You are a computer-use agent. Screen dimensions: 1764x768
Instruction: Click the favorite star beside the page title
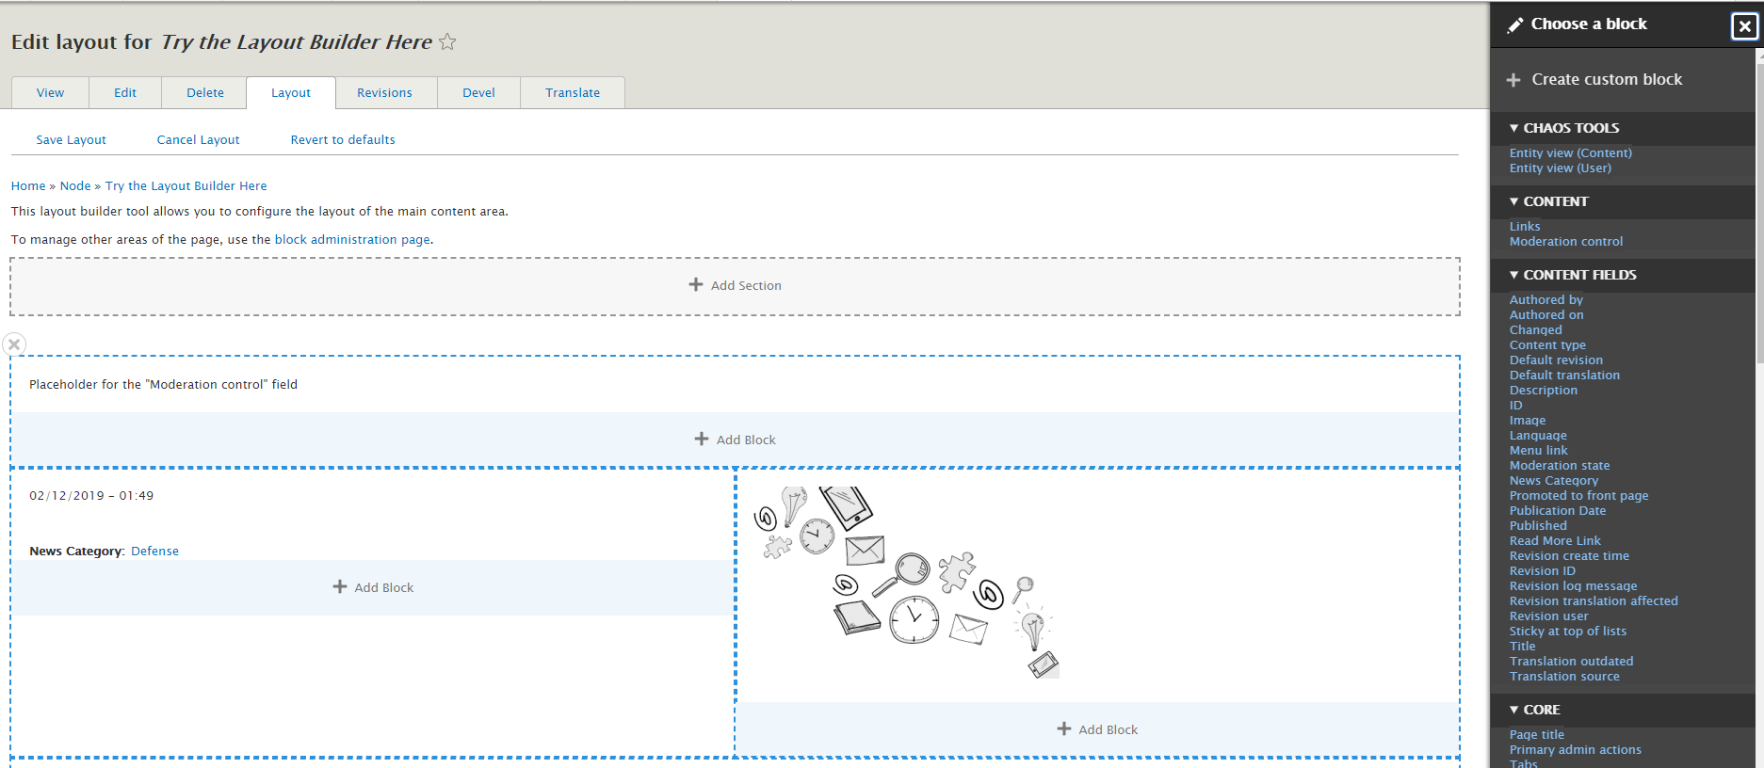447,41
